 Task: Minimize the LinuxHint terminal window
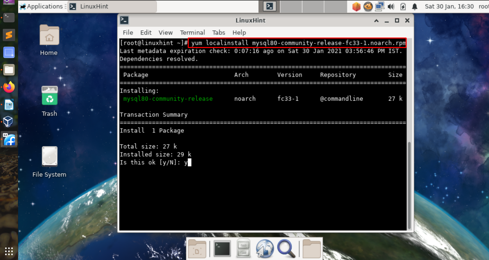(387, 21)
